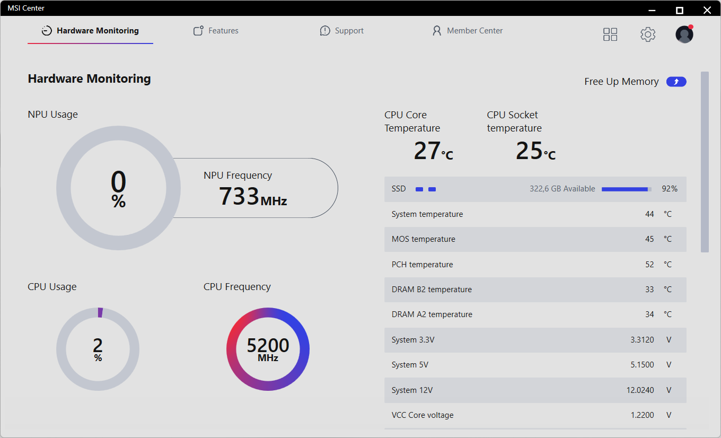The width and height of the screenshot is (721, 438).
Task: Click the 92% SSD usage value
Action: (670, 189)
